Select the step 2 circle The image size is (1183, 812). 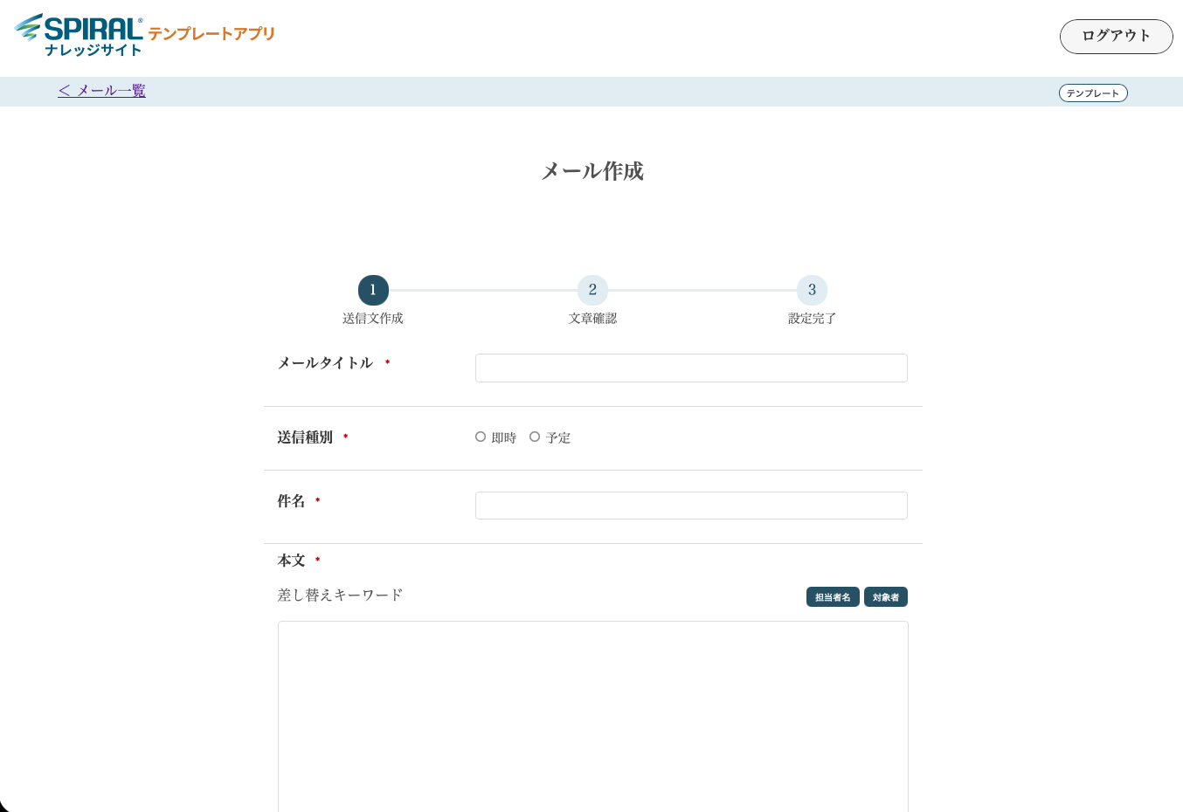point(592,290)
